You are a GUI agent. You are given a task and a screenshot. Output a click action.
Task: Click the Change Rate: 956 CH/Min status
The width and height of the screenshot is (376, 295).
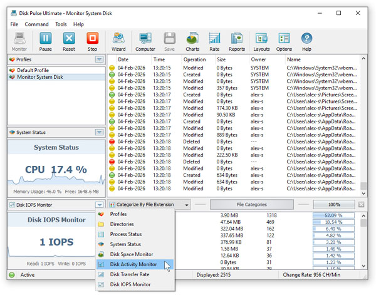pyautogui.click(x=311, y=275)
